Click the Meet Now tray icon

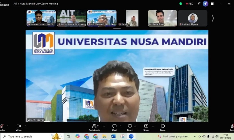[x=200, y=136]
